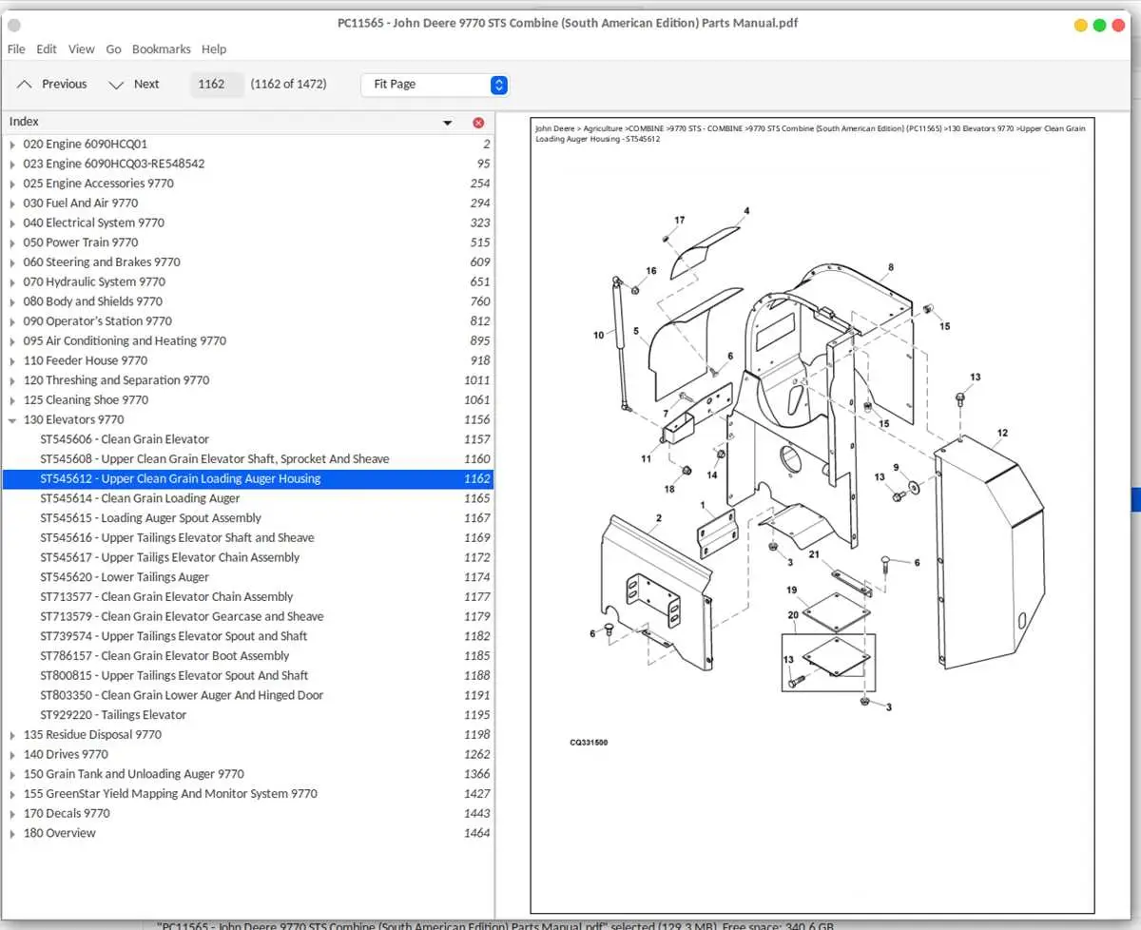Open the Go menu
The image size is (1141, 930).
coord(114,49)
